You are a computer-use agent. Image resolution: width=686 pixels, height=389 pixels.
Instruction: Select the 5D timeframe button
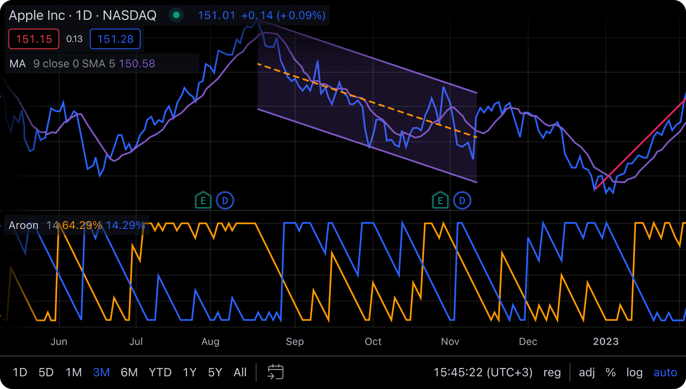coord(46,372)
